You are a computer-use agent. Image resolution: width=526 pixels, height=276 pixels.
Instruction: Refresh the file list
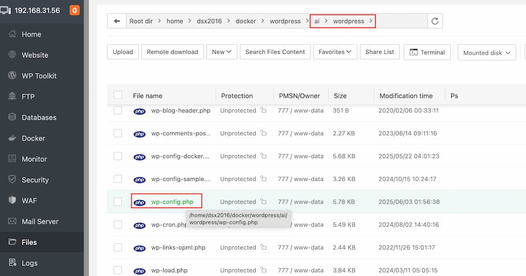435,21
